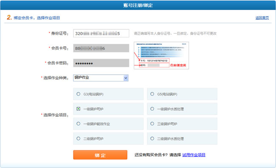Focus the 身份证号 input field
The height and width of the screenshot is (168, 276).
(101, 33)
